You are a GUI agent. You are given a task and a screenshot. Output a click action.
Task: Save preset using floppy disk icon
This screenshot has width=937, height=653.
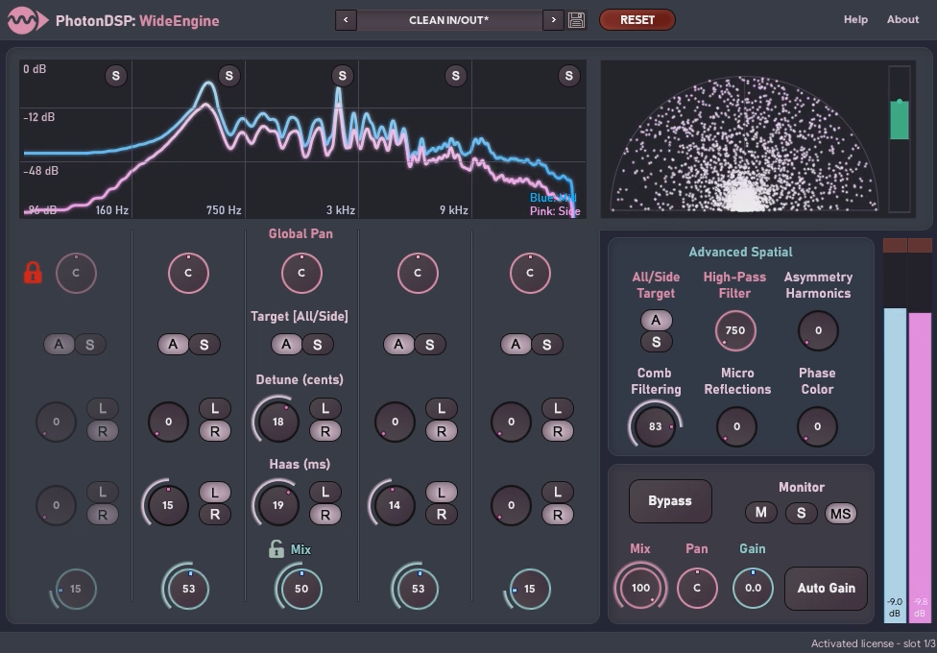(576, 20)
